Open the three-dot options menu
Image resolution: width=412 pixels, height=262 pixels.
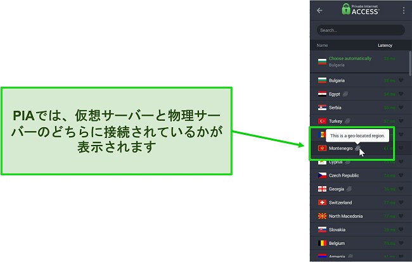pos(404,11)
